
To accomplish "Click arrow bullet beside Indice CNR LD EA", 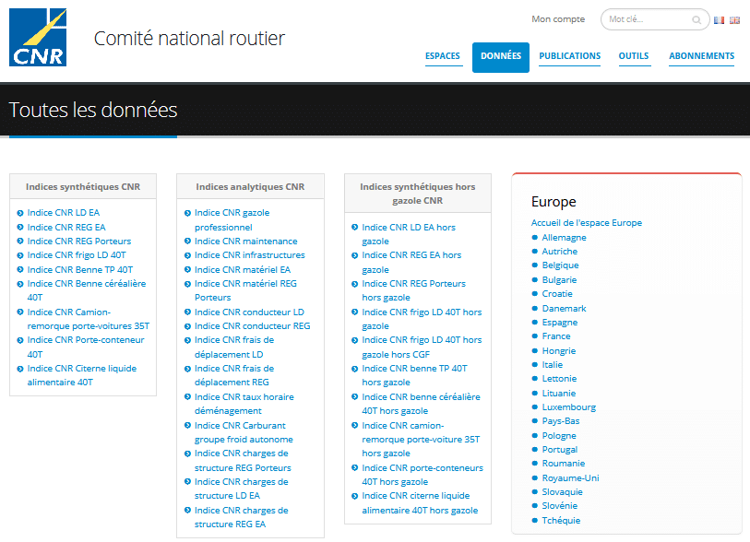I will (20, 213).
